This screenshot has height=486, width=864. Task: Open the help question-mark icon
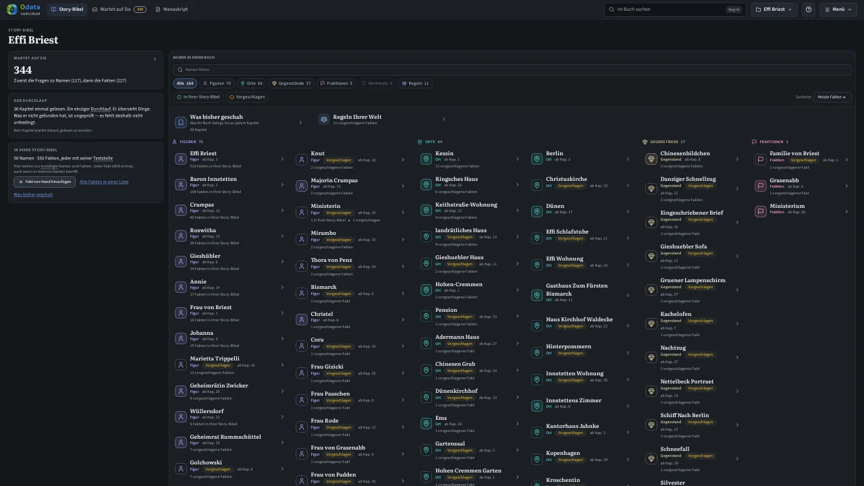[x=809, y=9]
